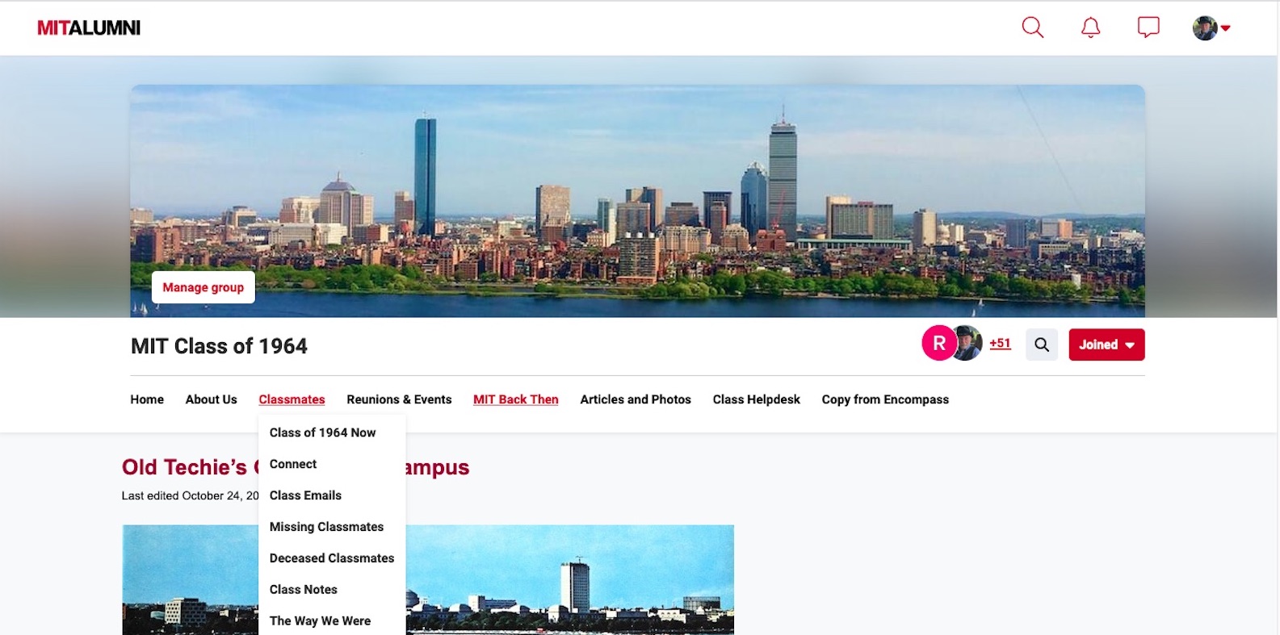Expand the Joined dropdown button
The height and width of the screenshot is (635, 1280).
[x=1106, y=345]
